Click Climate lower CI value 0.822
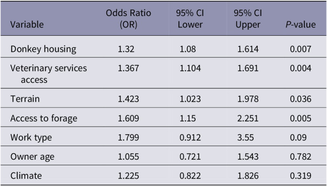The height and width of the screenshot is (186, 327). tap(190, 176)
